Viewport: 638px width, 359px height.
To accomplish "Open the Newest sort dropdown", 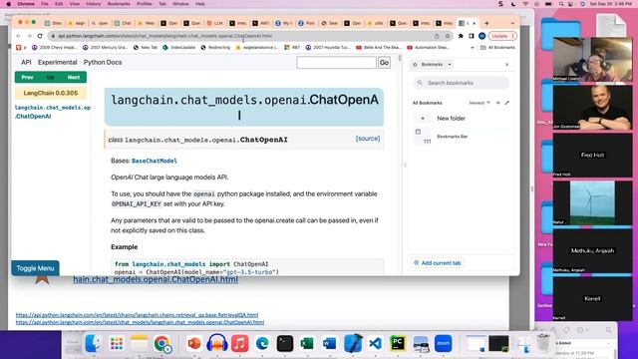I will (479, 103).
